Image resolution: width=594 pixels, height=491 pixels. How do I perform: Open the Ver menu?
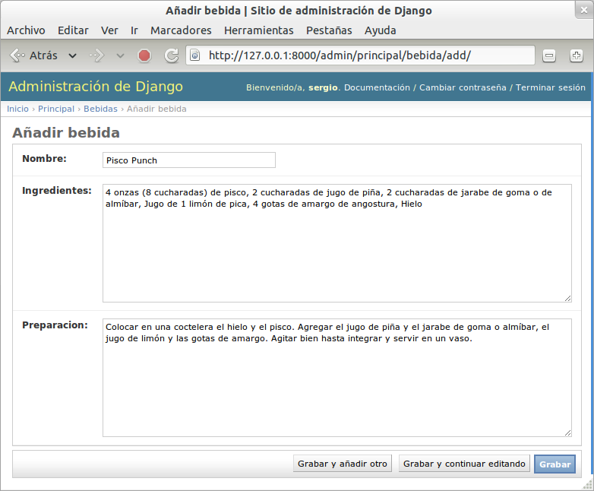point(109,30)
